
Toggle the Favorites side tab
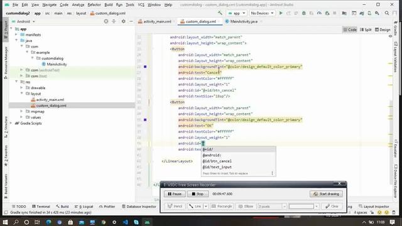tap(6, 156)
